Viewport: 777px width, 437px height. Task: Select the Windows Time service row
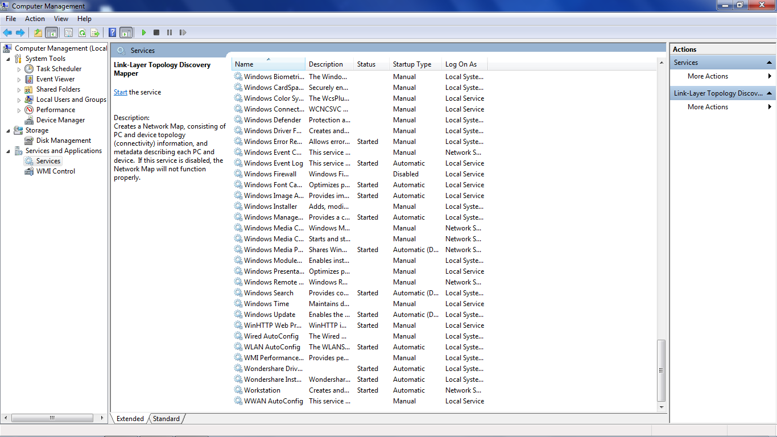coord(359,304)
